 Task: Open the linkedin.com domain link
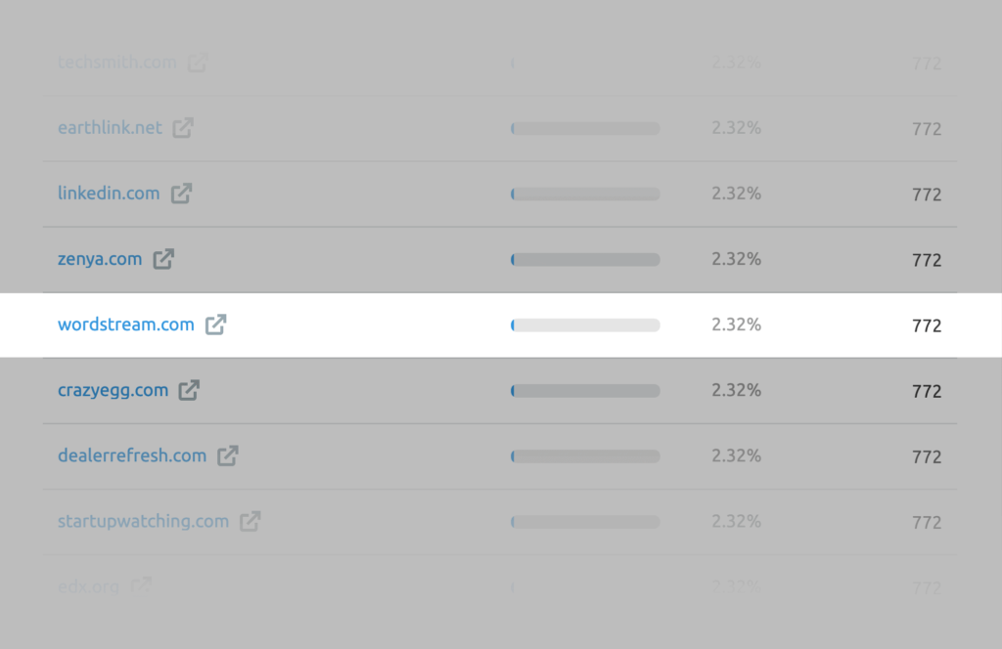pyautogui.click(x=109, y=194)
